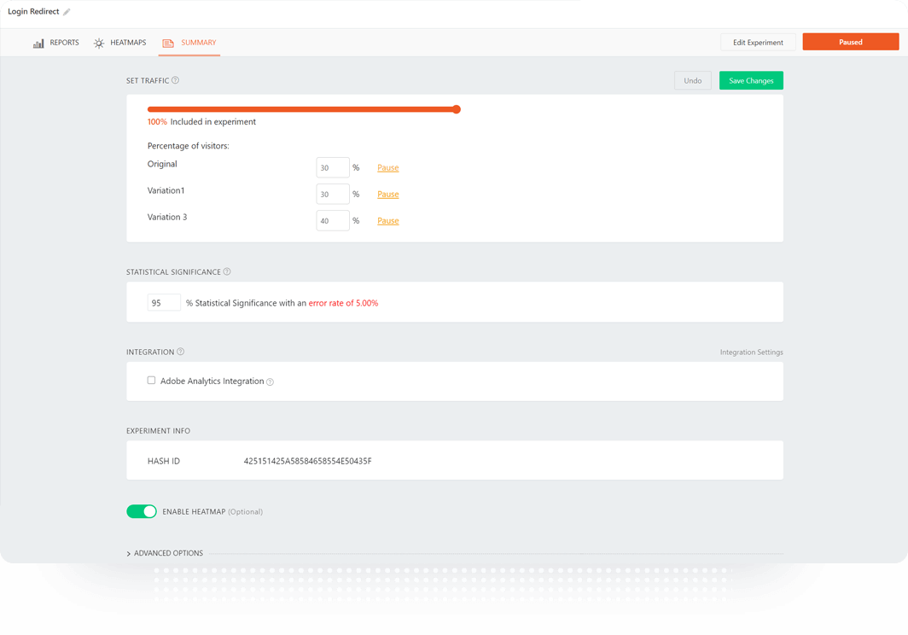The image size is (908, 635).
Task: Click the Reports bar chart icon
Action: pyautogui.click(x=38, y=44)
